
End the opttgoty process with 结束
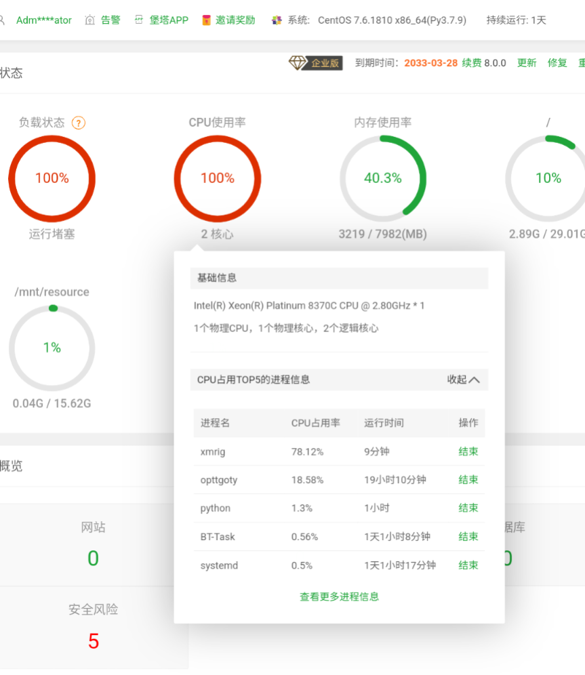(x=468, y=480)
